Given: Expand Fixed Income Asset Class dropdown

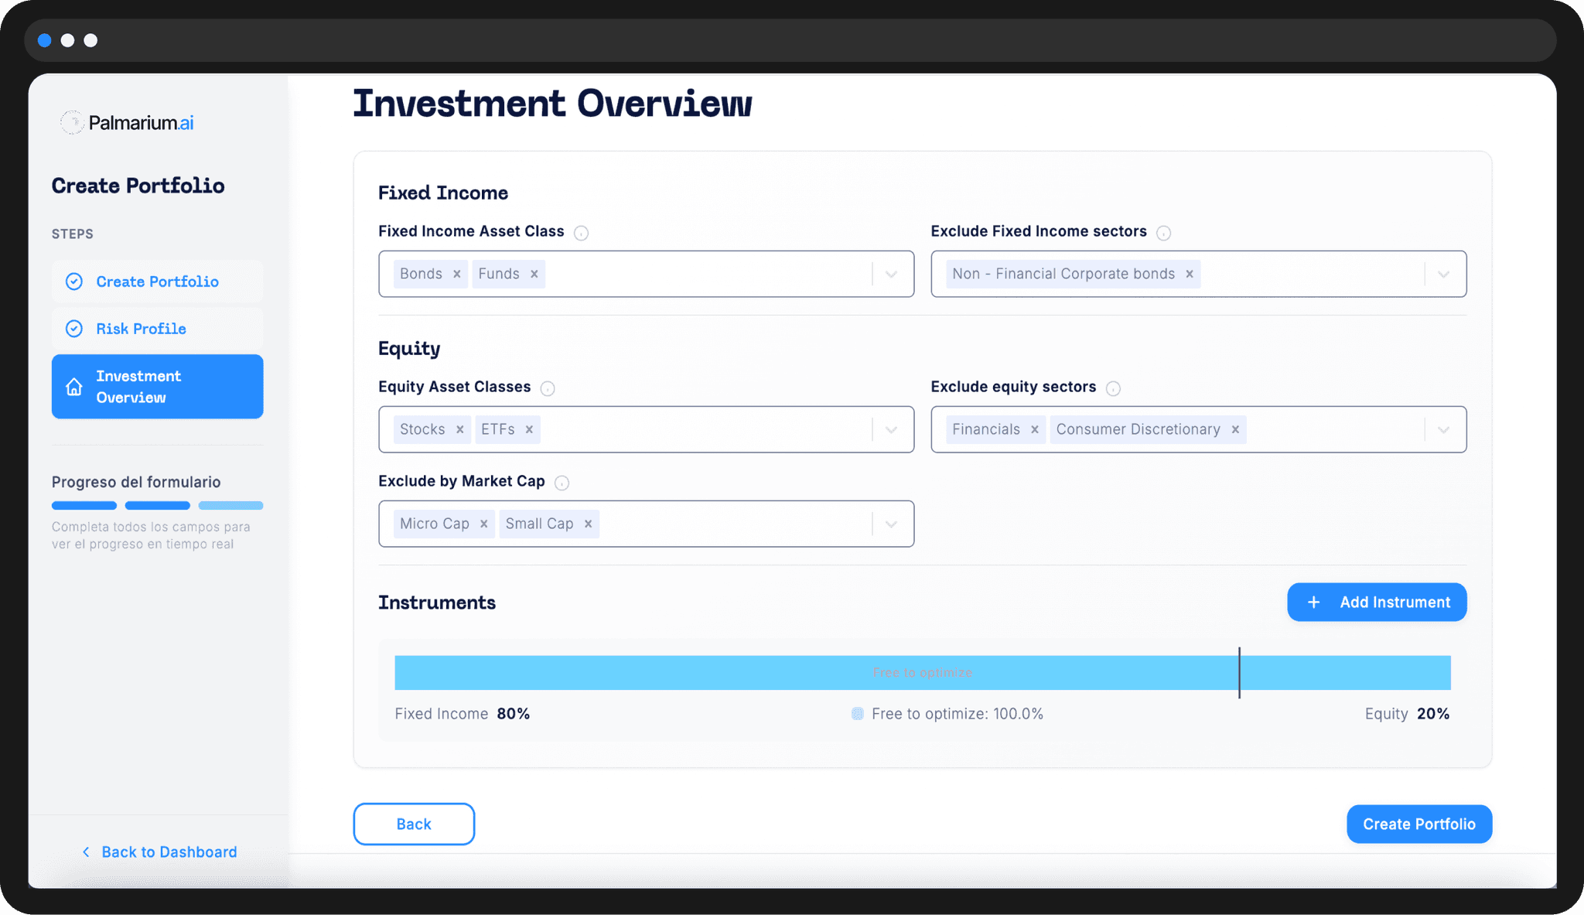Looking at the screenshot, I should [x=891, y=274].
